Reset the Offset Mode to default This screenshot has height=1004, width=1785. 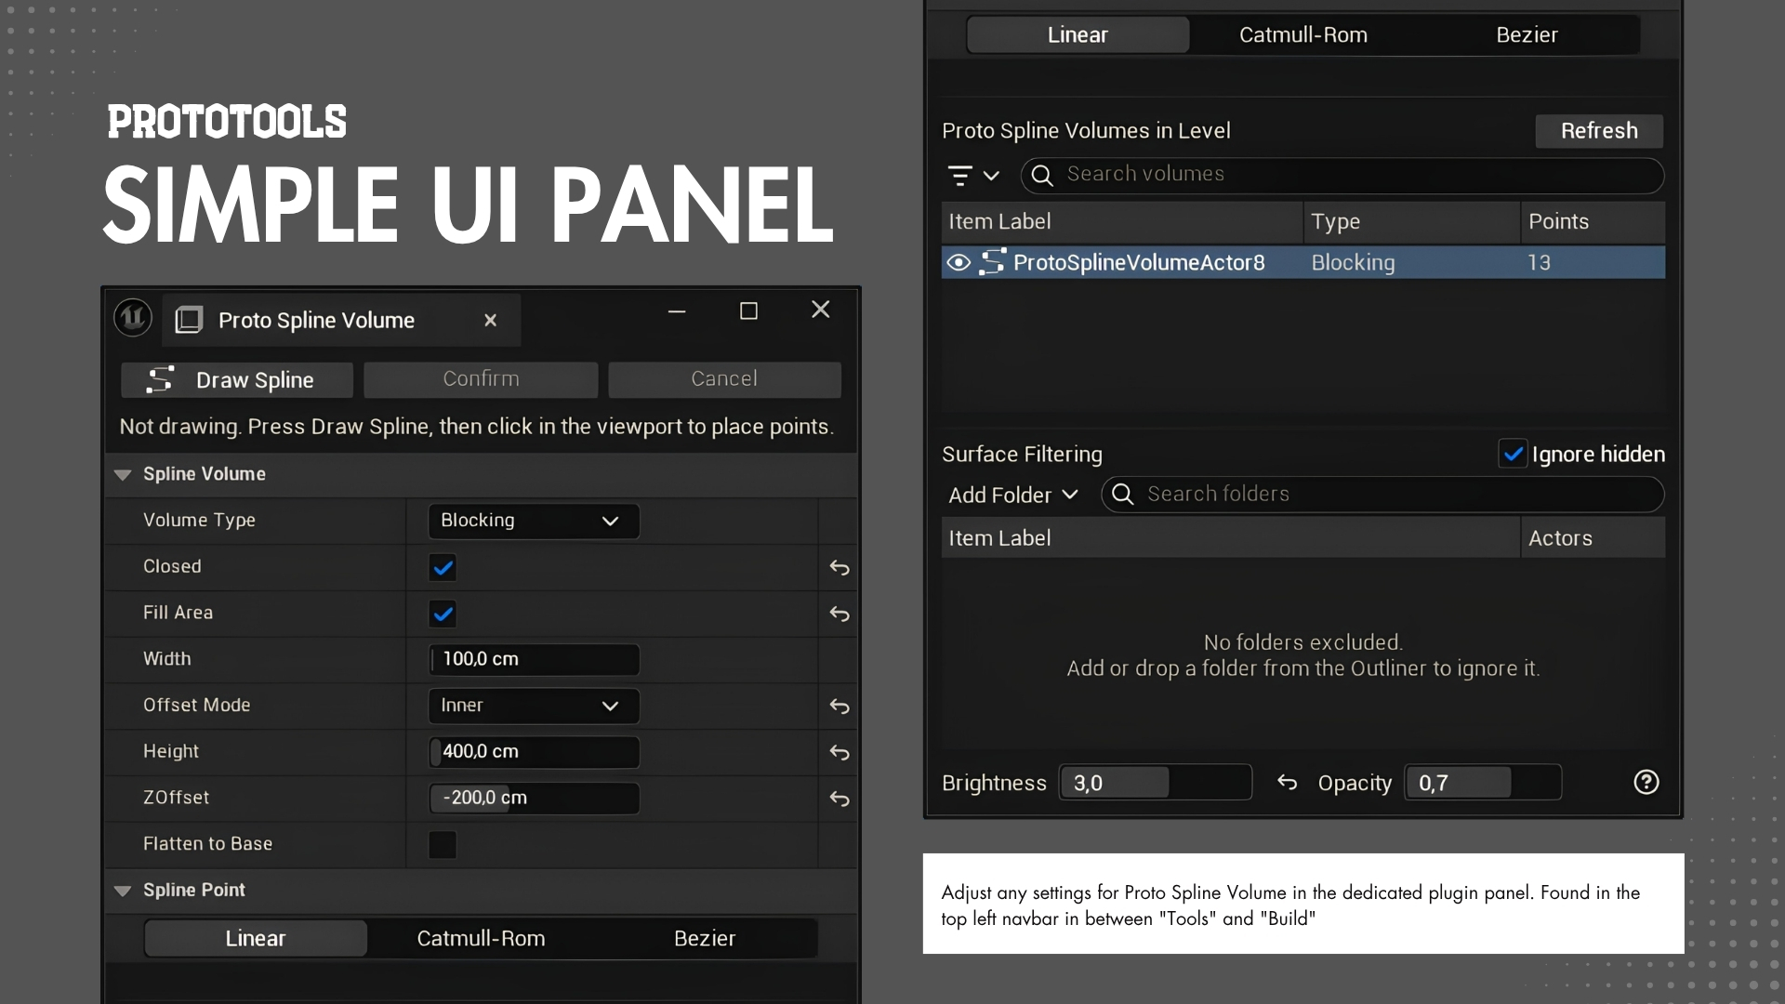click(840, 707)
